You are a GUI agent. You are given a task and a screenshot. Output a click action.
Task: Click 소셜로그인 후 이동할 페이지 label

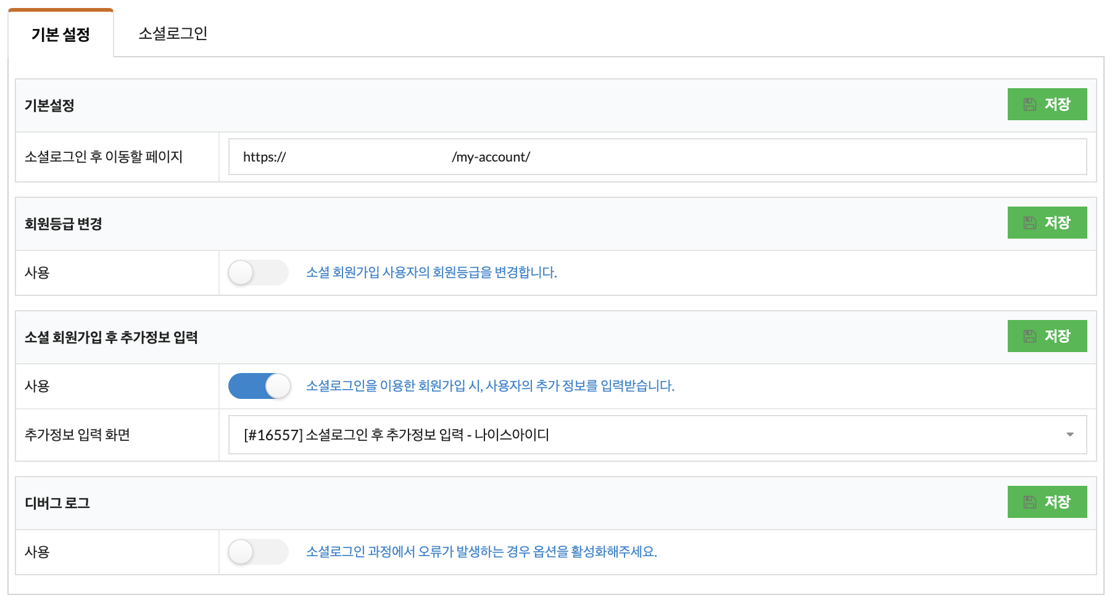(x=104, y=157)
